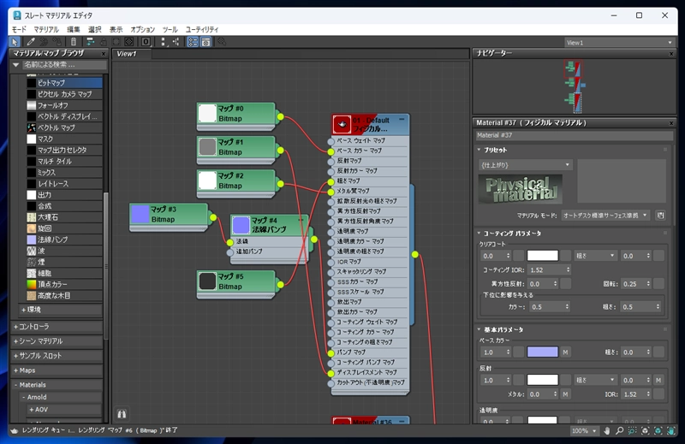Viewport: 685px width, 444px height.
Task: Click the render queue icon in status bar
Action: [x=15, y=430]
